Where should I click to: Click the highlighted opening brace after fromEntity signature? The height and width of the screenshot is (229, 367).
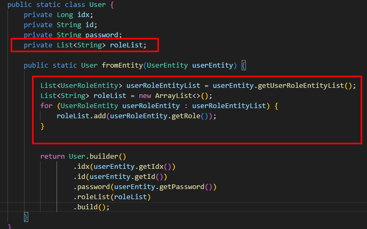pos(243,66)
